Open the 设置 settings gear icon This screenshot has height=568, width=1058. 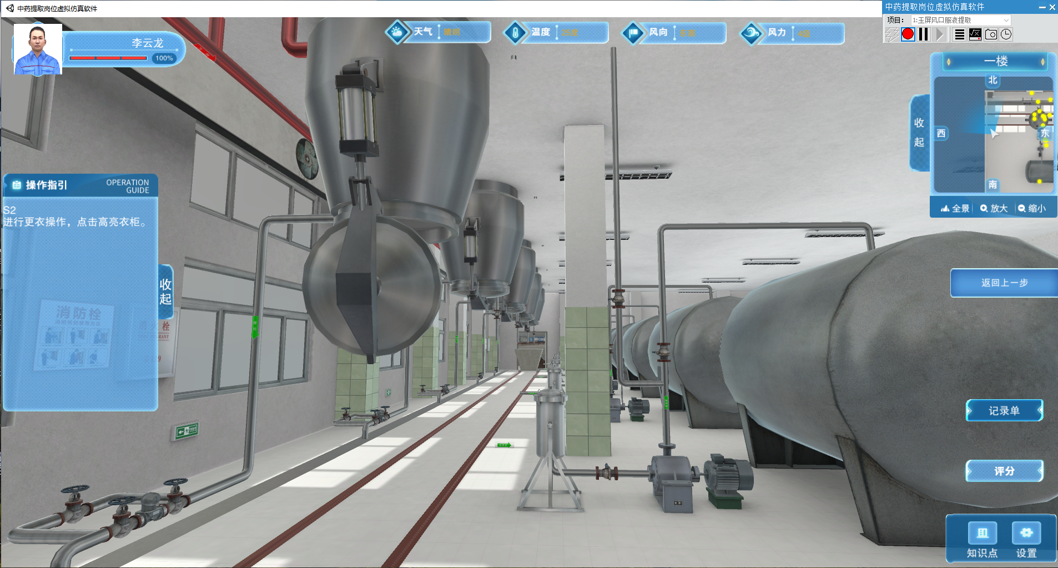point(1026,533)
